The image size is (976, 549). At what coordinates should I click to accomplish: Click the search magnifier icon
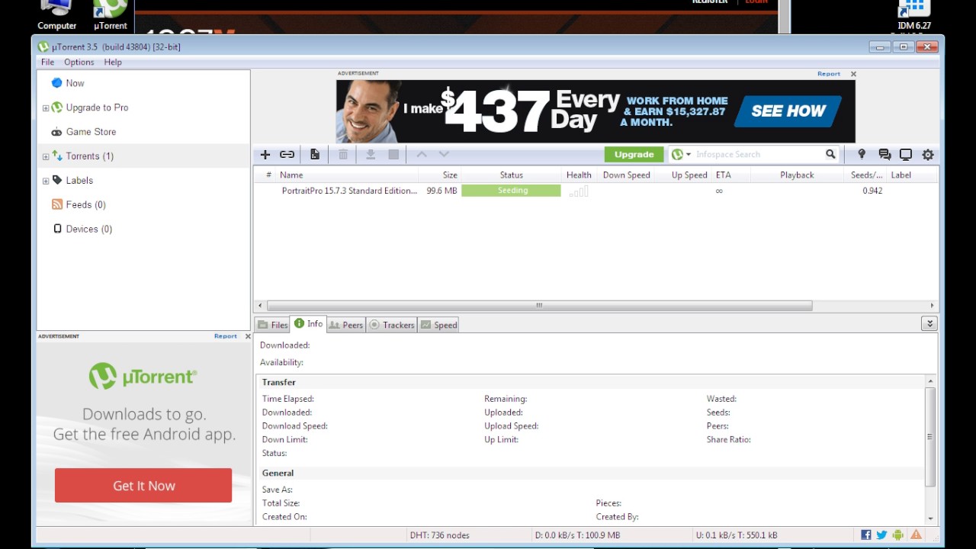coord(830,154)
